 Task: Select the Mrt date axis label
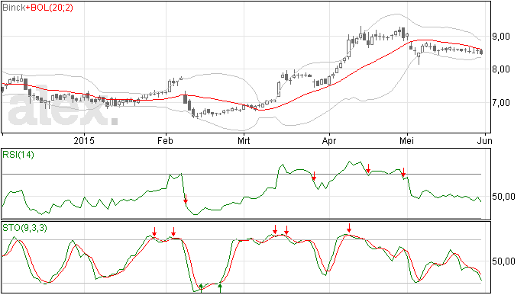click(x=244, y=140)
